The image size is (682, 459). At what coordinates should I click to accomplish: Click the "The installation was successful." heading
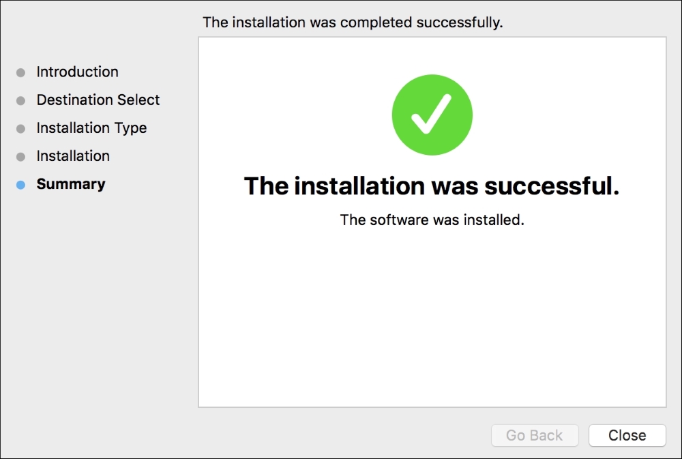click(x=432, y=186)
